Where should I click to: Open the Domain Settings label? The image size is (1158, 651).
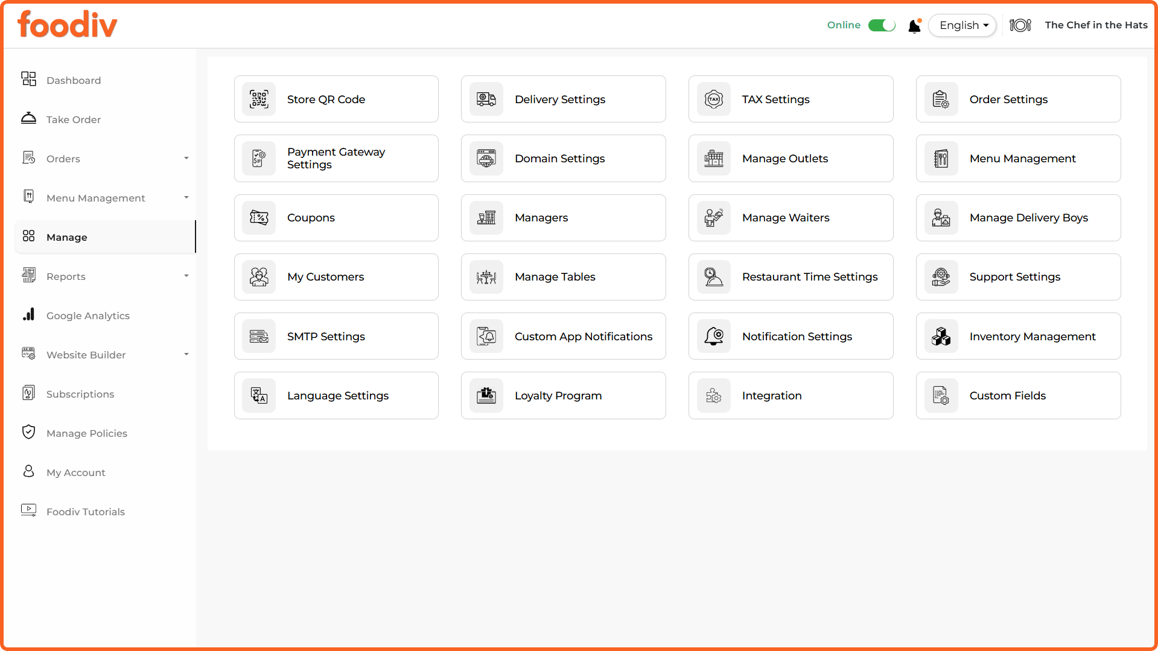[559, 159]
